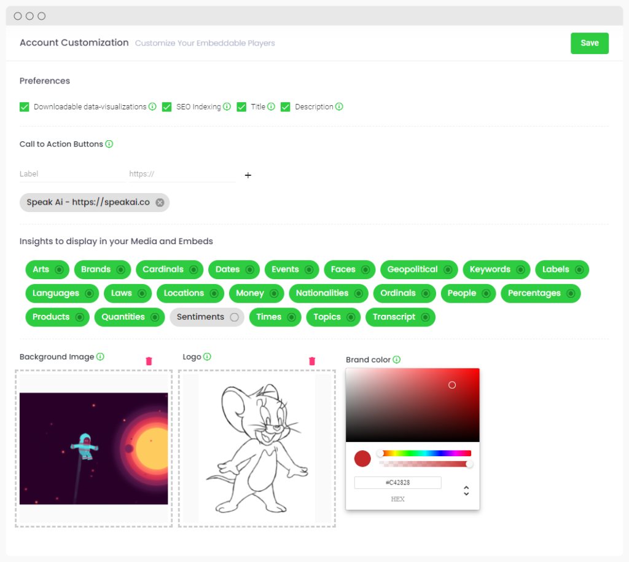This screenshot has width=629, height=562.
Task: Uncheck Downloadable data-visualizations checkbox
Action: click(25, 107)
